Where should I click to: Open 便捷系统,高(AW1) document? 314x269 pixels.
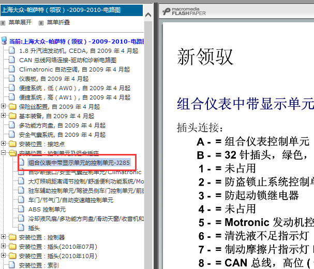74,97
